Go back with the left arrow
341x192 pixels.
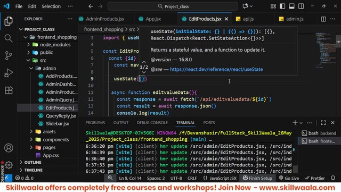(91, 6)
